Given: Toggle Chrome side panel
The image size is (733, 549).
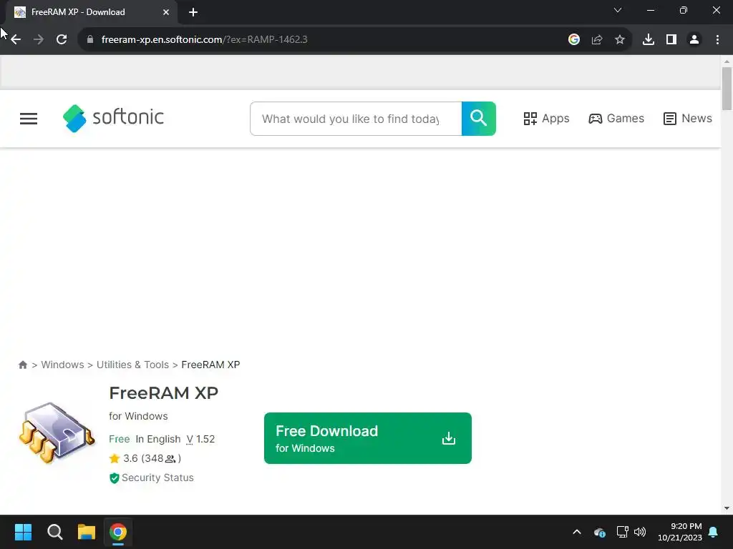Looking at the screenshot, I should point(671,40).
